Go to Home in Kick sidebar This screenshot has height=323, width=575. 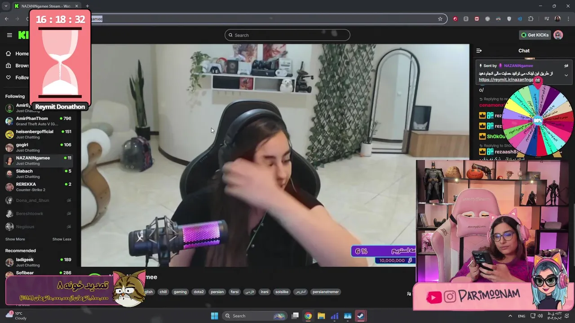coord(17,53)
